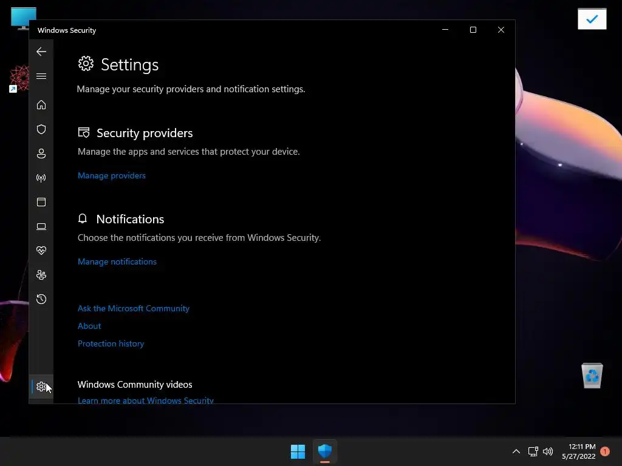This screenshot has height=466, width=622.
Task: Open the notification badge in taskbar
Action: [x=605, y=451]
